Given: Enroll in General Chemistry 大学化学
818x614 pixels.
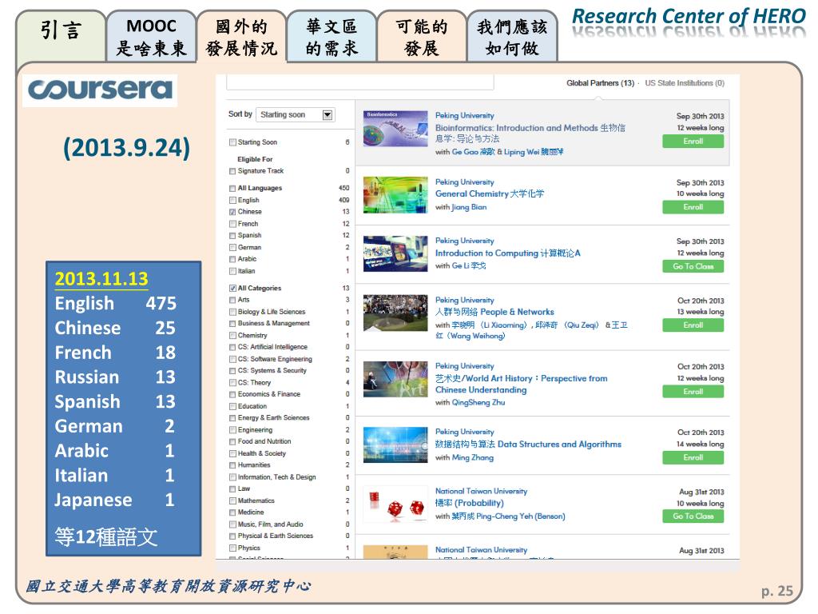Looking at the screenshot, I should [693, 207].
